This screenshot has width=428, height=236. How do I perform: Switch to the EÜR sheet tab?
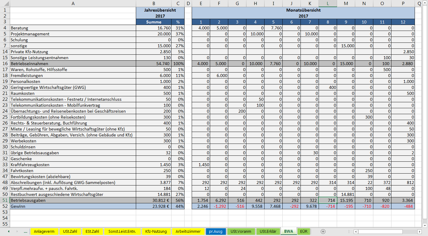(304, 232)
